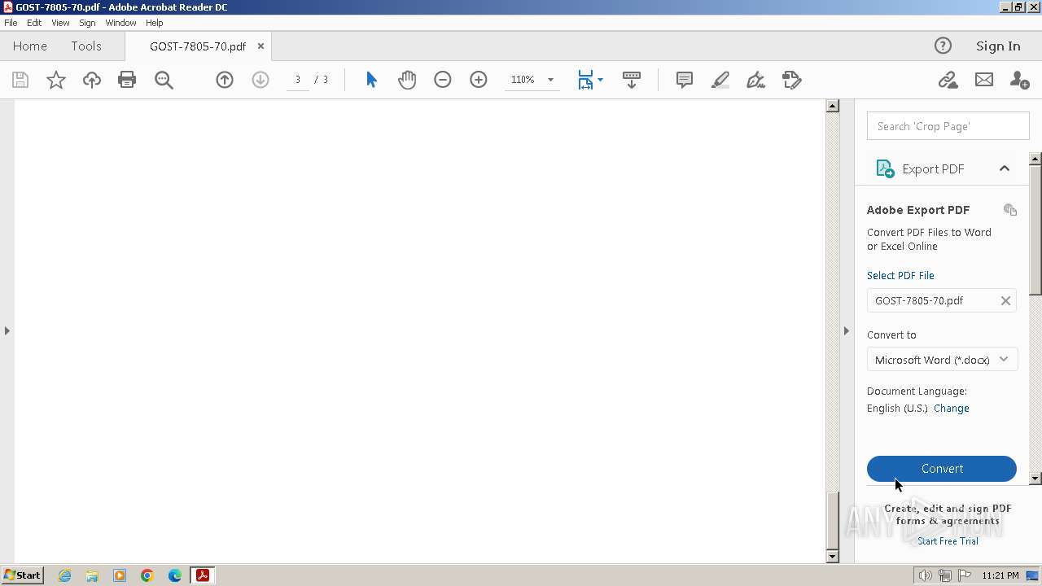Click the scrolling mode toolbar icon
The width and height of the screenshot is (1042, 586).
(x=632, y=80)
